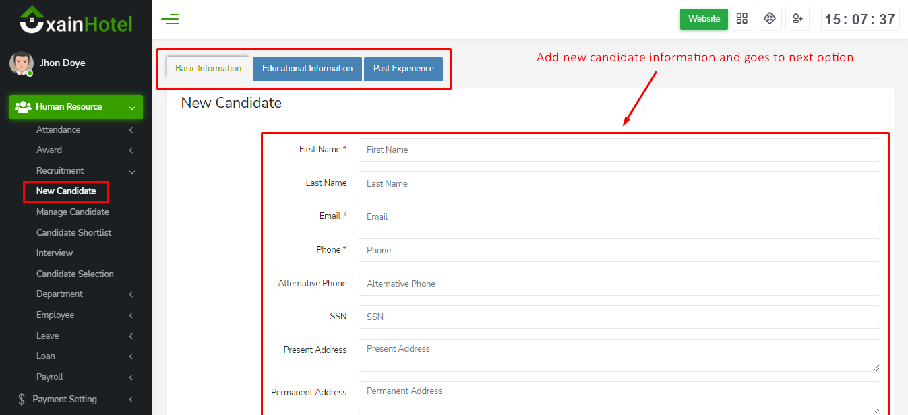Open the Manage Candidate page
The width and height of the screenshot is (908, 415).
(73, 212)
